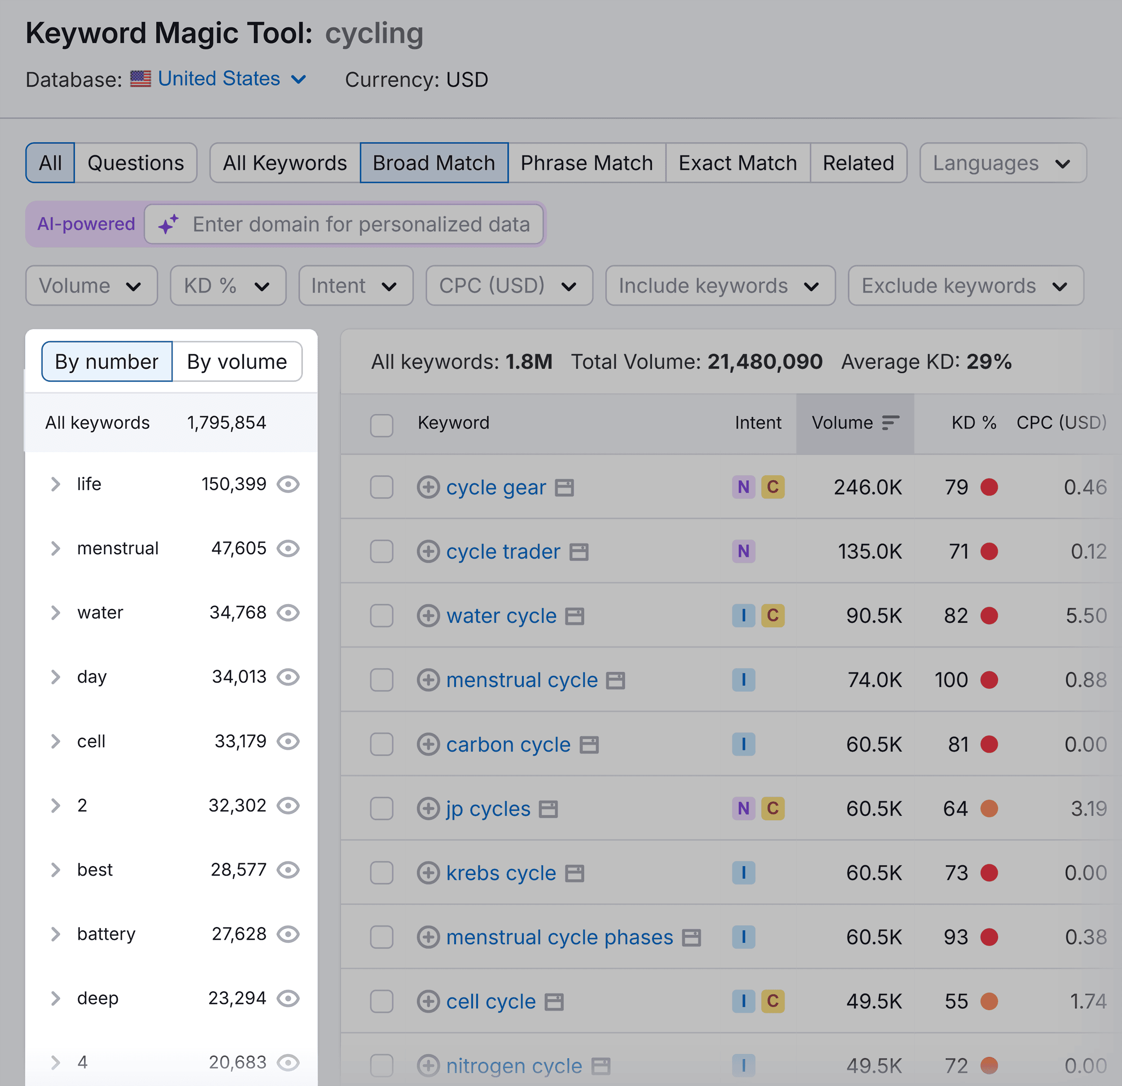The image size is (1122, 1086).
Task: Open SERP view icon for 'cycle gear'
Action: tap(565, 488)
